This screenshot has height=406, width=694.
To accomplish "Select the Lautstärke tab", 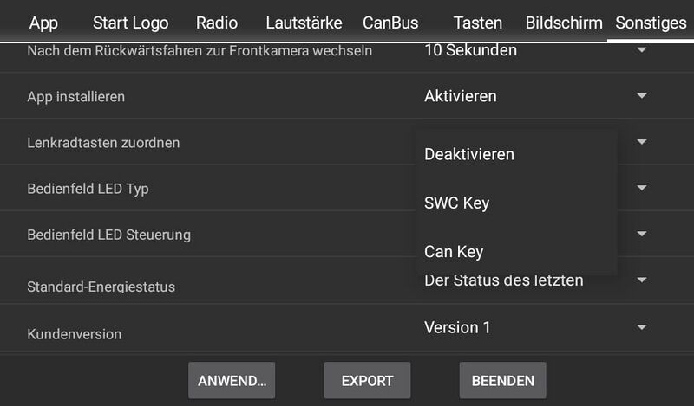I will pyautogui.click(x=304, y=23).
